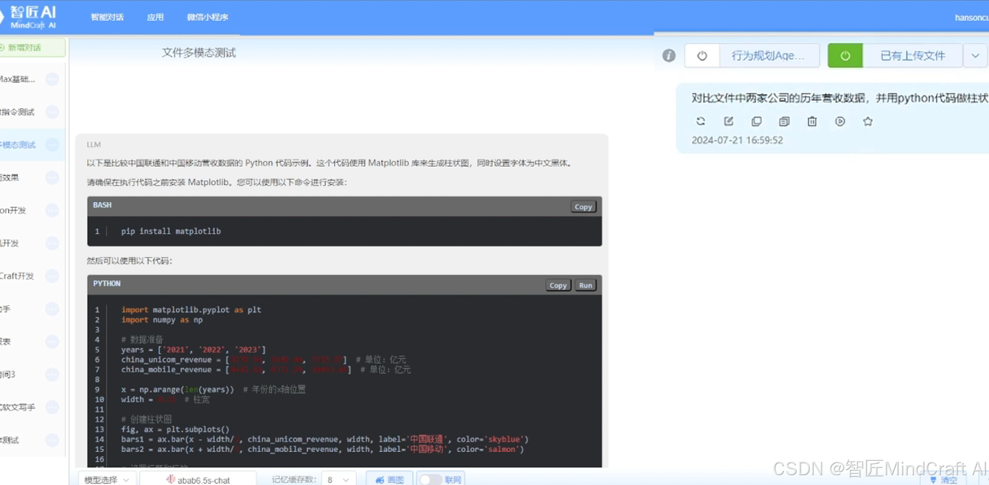Click the timestamp 2024-07-21 16:59:52

coord(737,140)
